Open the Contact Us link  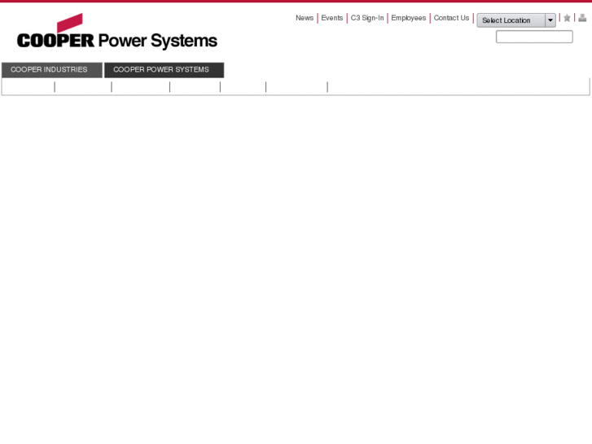(451, 18)
